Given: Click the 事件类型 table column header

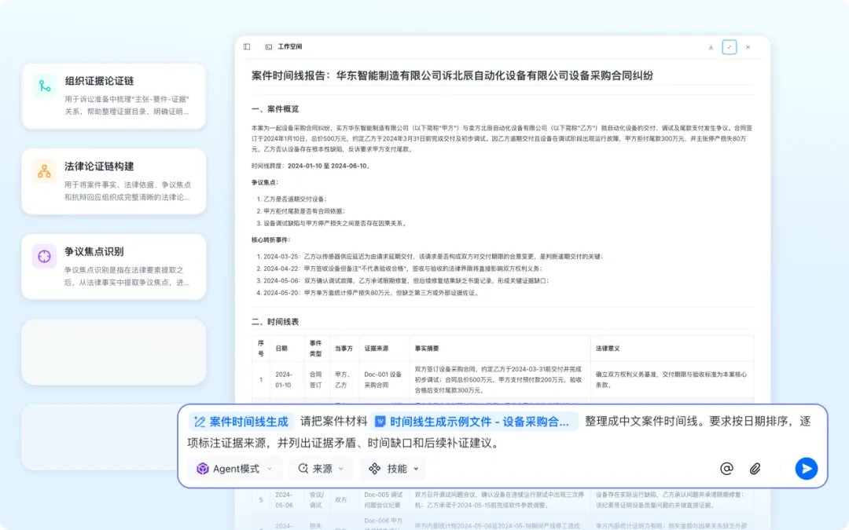Looking at the screenshot, I should [x=316, y=349].
